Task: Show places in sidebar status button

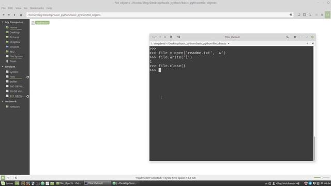Action: click(x=3, y=178)
